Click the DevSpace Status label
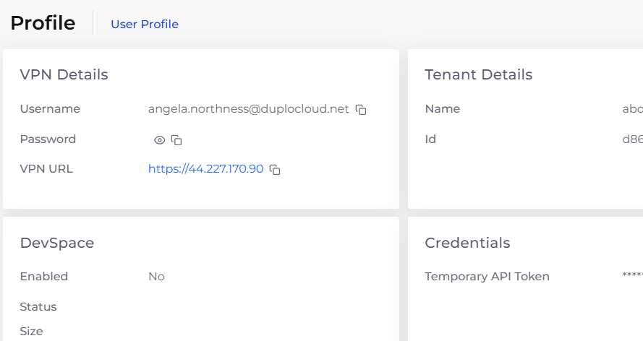643x341 pixels. pyautogui.click(x=38, y=306)
